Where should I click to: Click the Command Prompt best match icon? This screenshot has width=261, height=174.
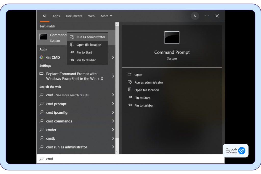tap(43, 37)
